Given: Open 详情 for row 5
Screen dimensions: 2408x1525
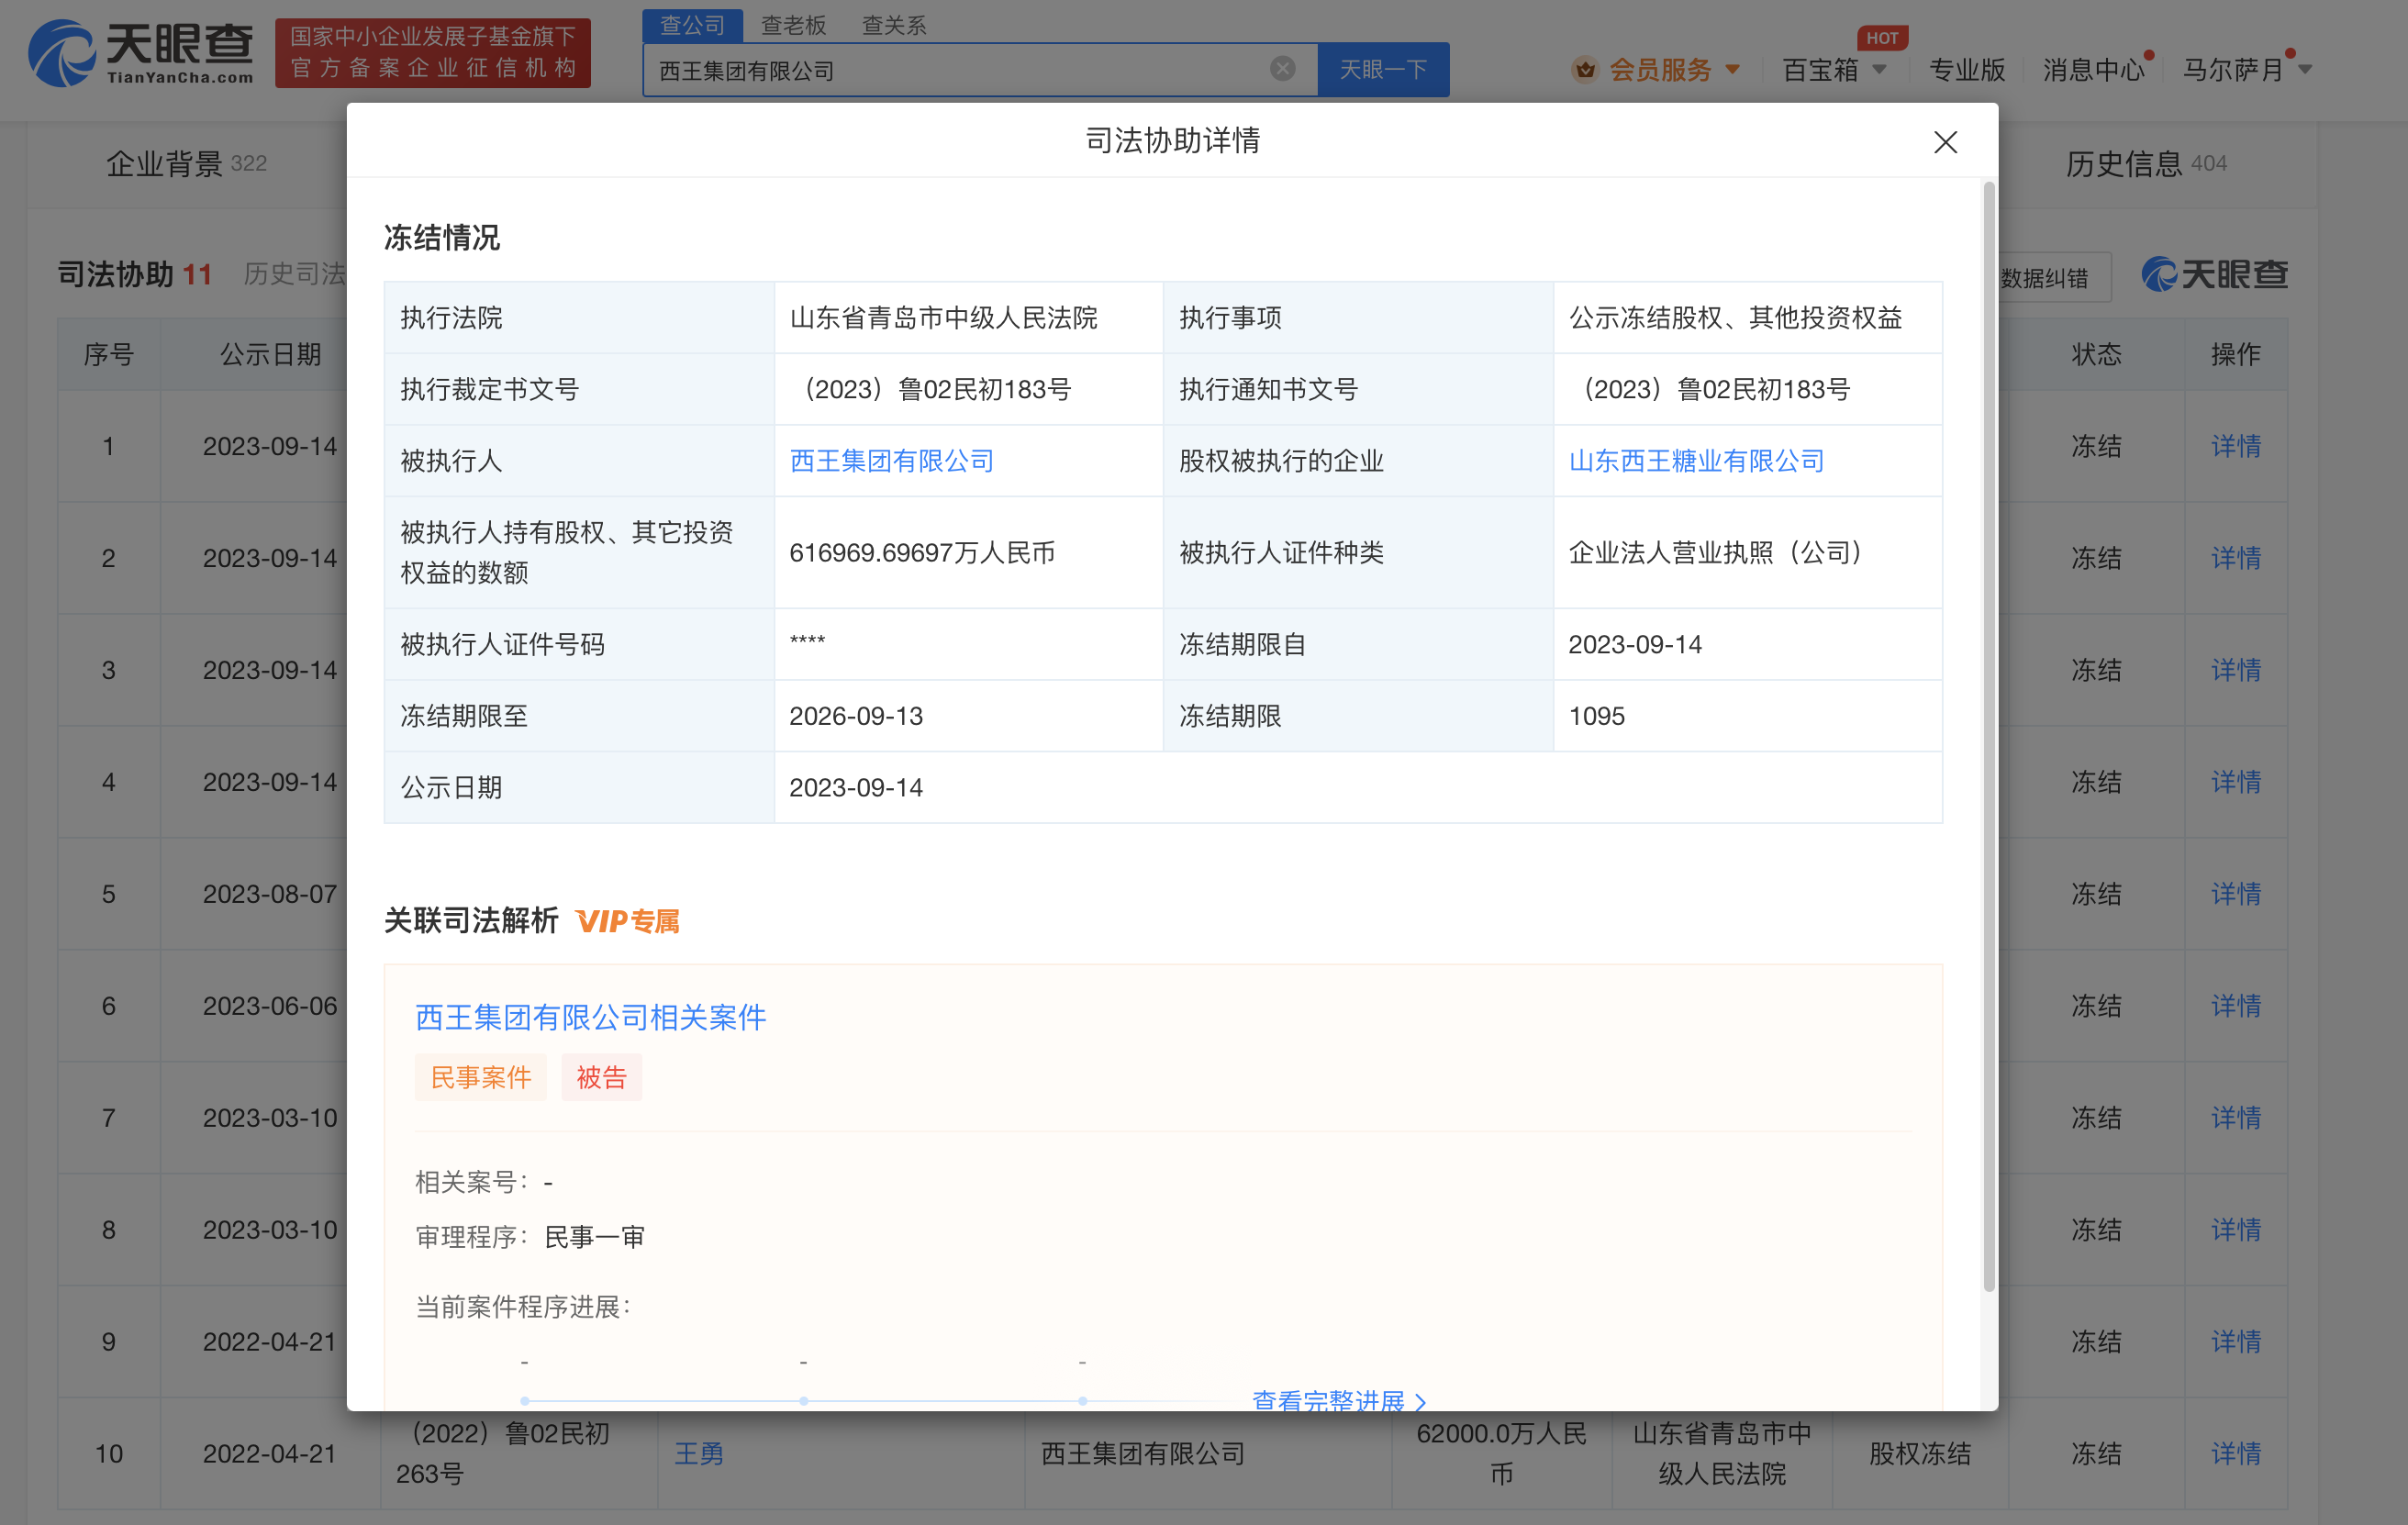Looking at the screenshot, I should 2235,894.
